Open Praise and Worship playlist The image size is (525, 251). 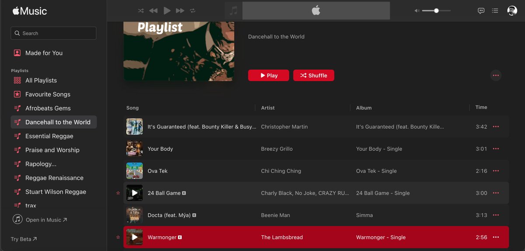click(53, 150)
